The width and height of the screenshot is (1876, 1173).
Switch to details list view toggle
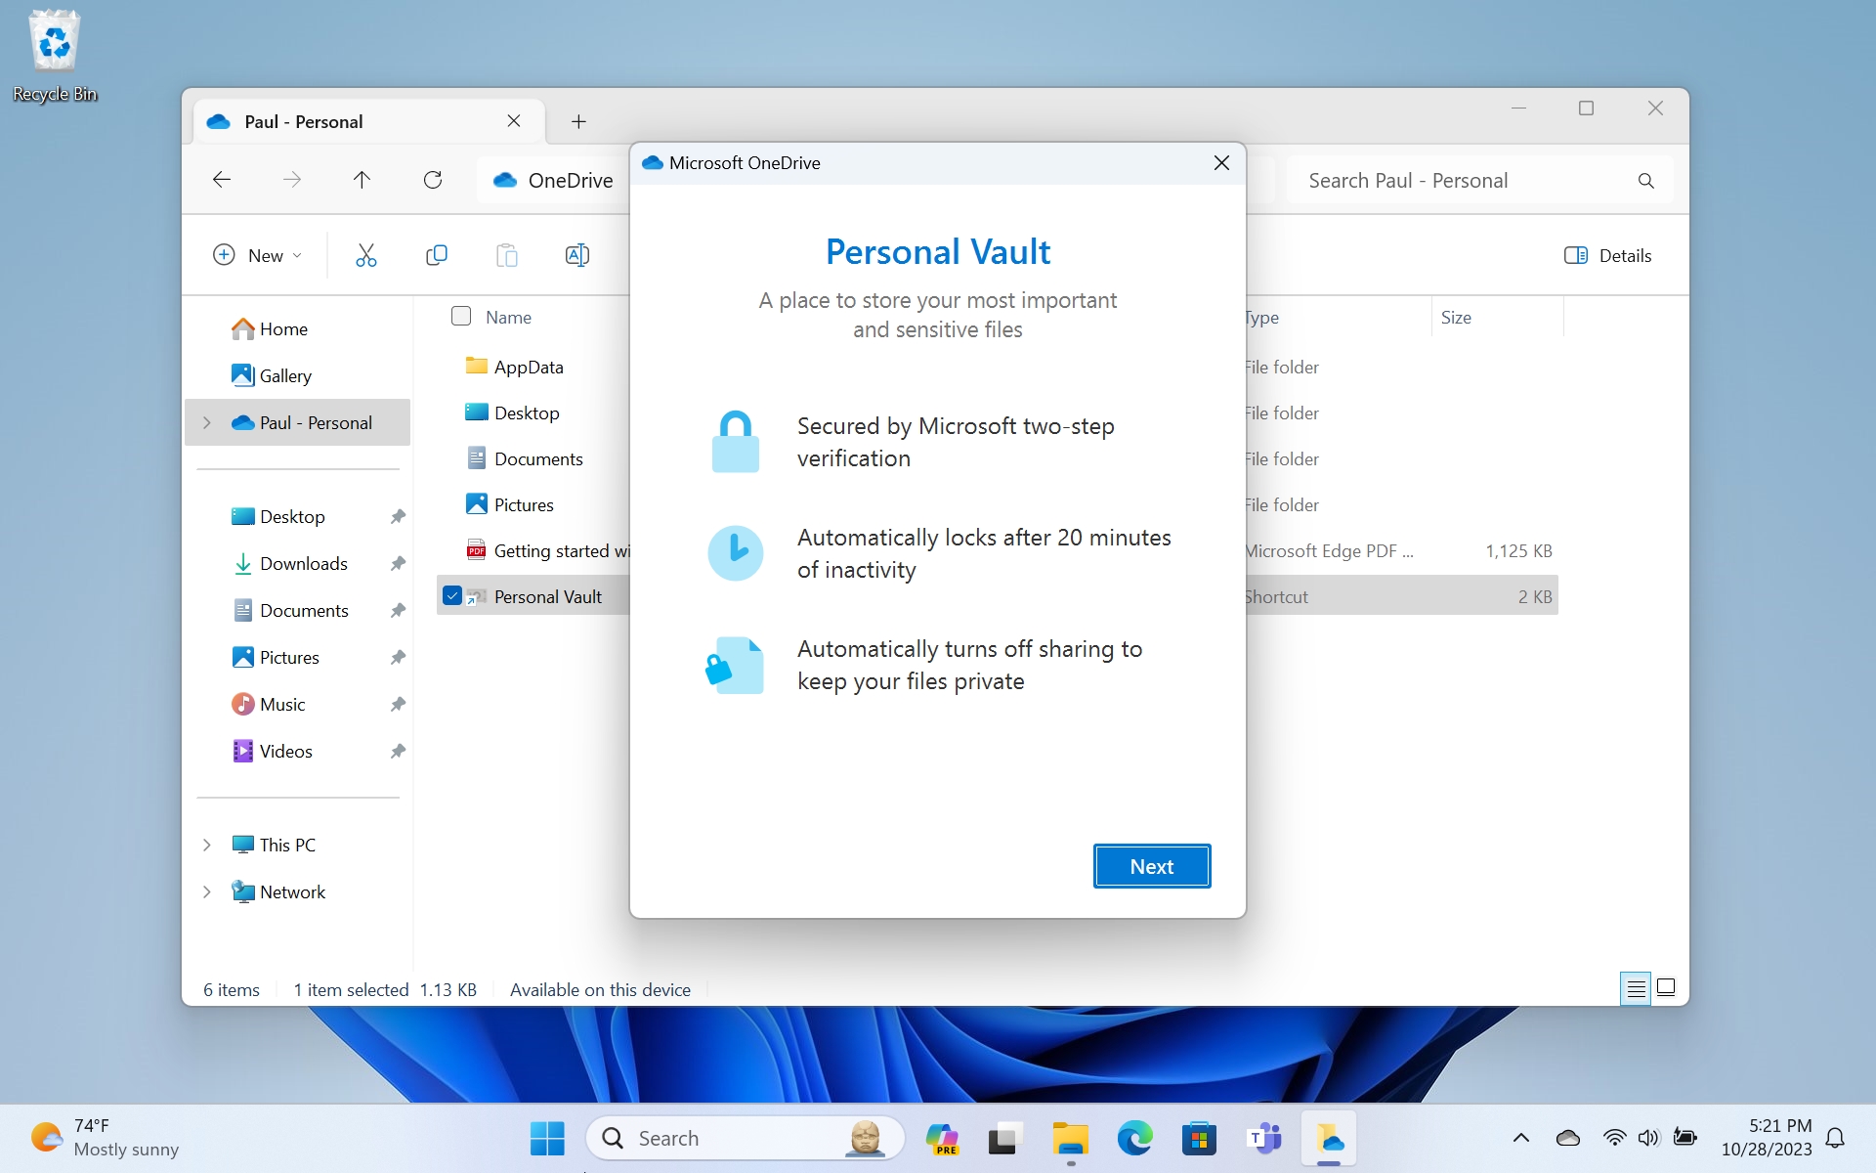point(1635,988)
